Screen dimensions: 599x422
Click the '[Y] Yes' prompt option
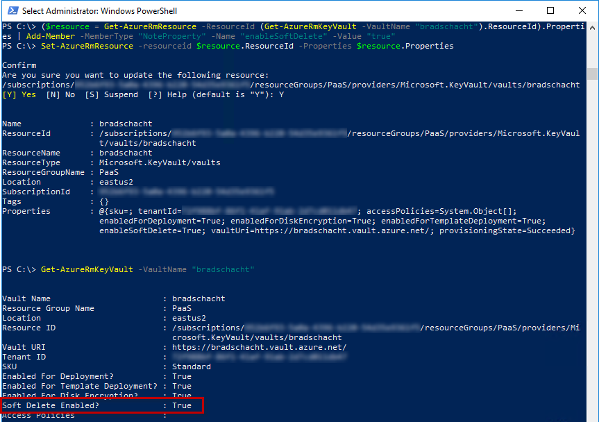click(19, 94)
